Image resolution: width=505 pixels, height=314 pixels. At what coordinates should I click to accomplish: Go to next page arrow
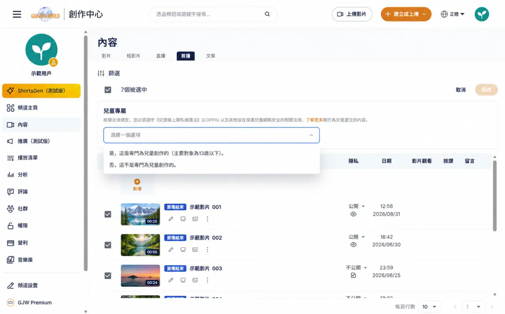(492, 307)
